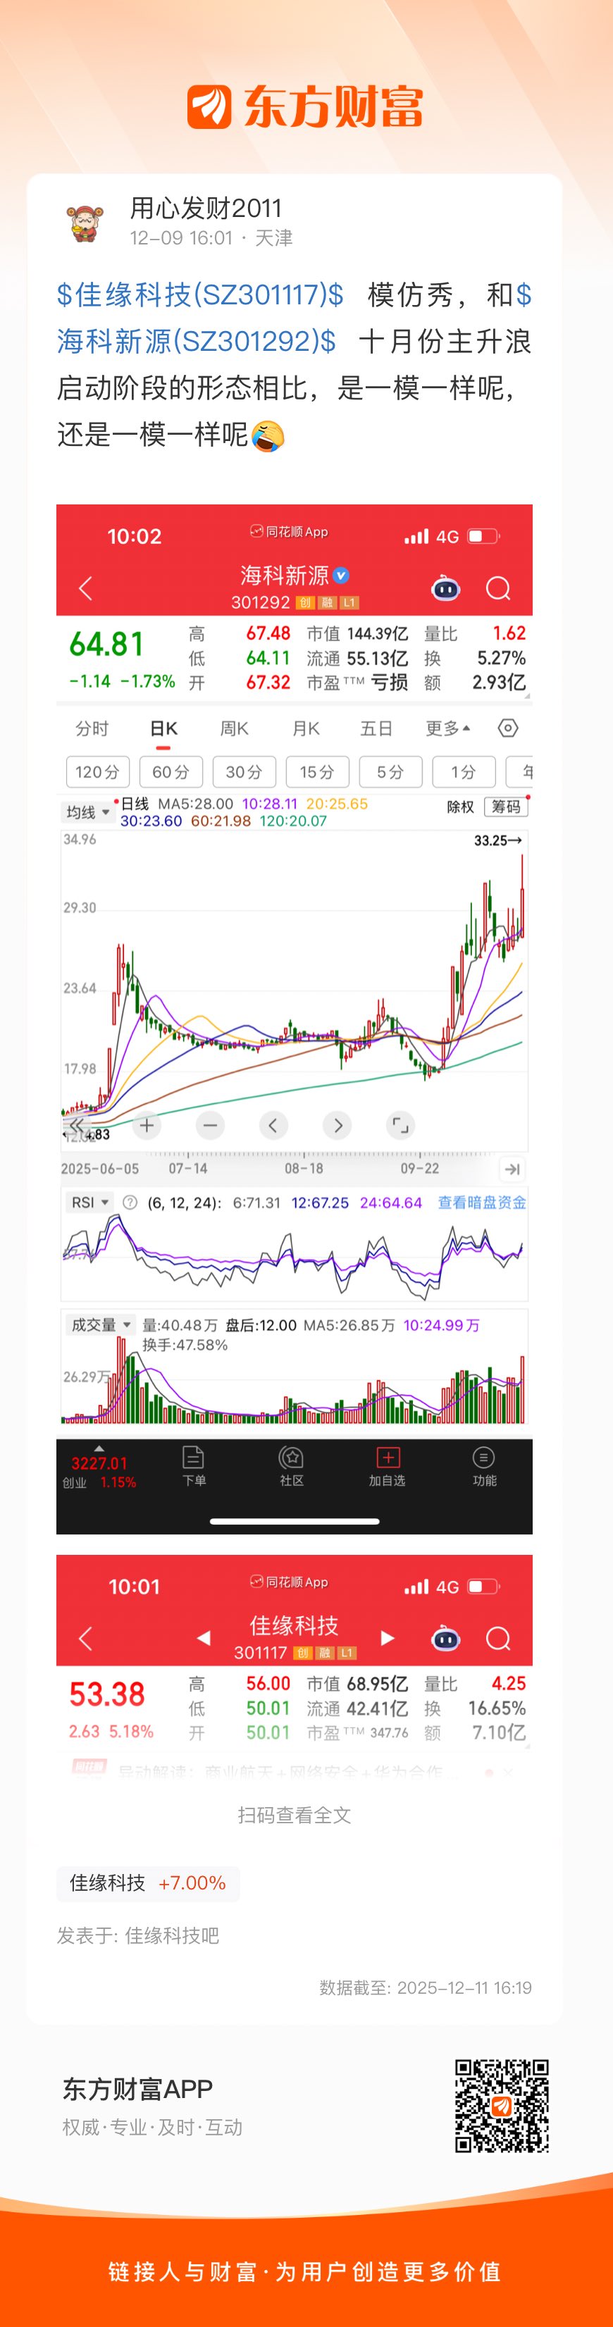Open the robot assistant in 佳缘科技 header
This screenshot has width=613, height=2327.
pos(445,1638)
